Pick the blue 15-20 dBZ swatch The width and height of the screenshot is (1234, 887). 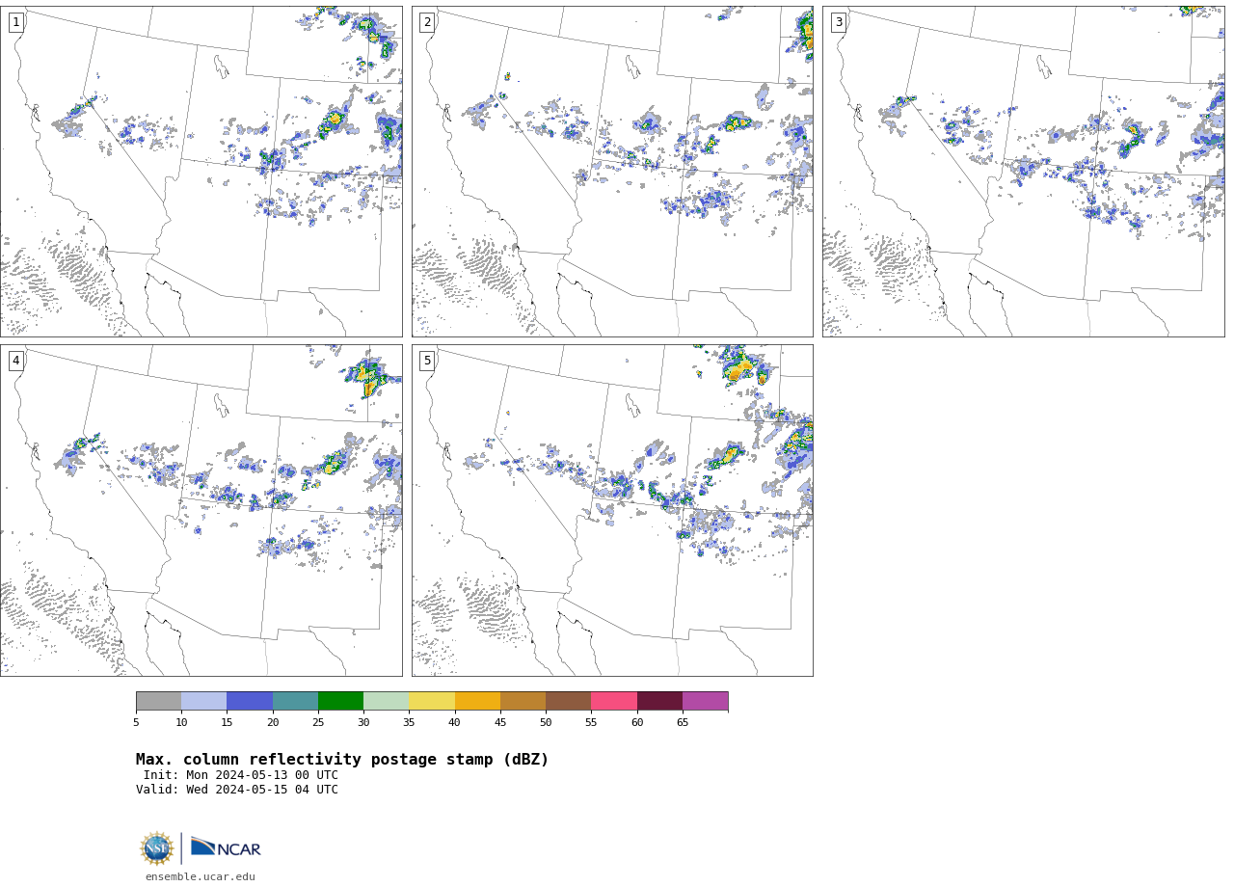tap(250, 701)
